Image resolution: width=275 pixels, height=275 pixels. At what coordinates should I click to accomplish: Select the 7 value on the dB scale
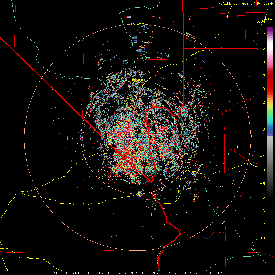pyautogui.click(x=264, y=34)
